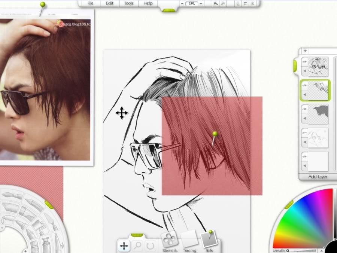Select the dark hair silhouette layer thumbnail
The image size is (337, 253).
(x=318, y=114)
